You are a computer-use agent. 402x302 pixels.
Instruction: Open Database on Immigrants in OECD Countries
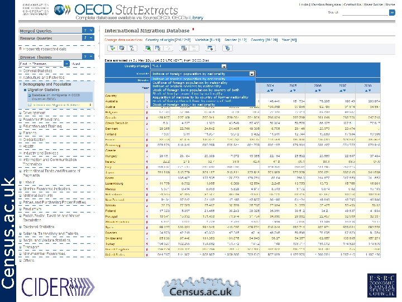pos(56,97)
